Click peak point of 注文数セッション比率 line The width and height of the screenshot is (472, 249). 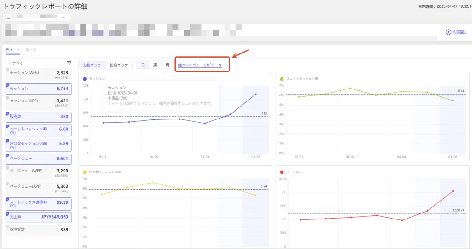click(x=153, y=183)
